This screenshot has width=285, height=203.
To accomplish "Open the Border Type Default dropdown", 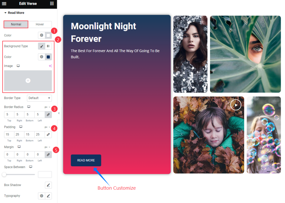I will (x=39, y=98).
